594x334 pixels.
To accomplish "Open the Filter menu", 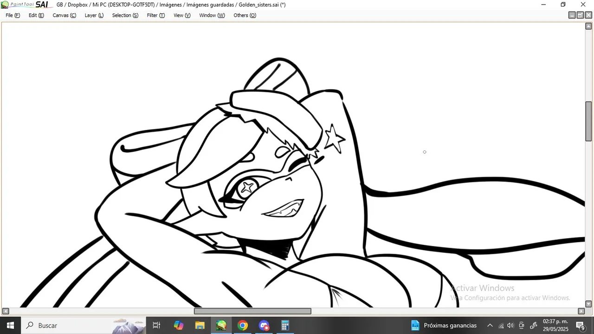I will pos(155,15).
